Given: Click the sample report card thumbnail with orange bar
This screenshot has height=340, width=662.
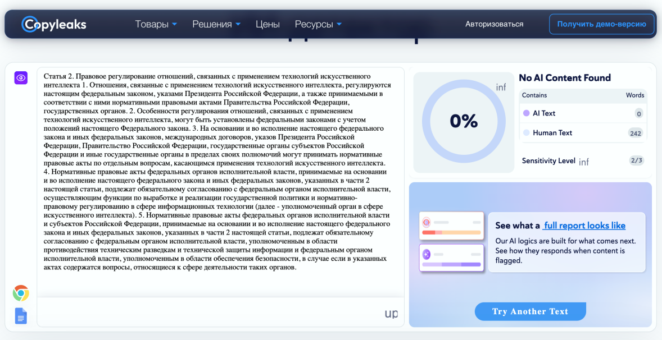Looking at the screenshot, I should 451,226.
